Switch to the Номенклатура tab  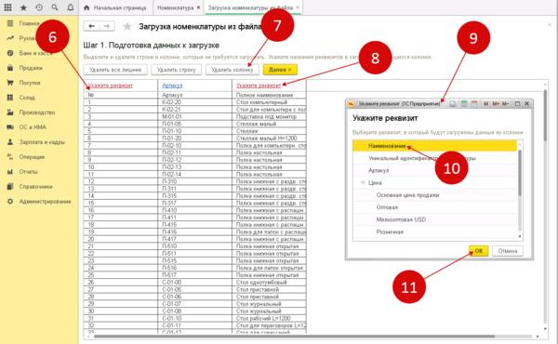176,7
